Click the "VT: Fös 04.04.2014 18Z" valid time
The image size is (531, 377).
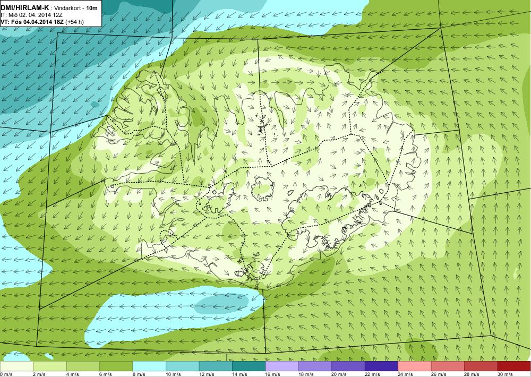coord(32,22)
